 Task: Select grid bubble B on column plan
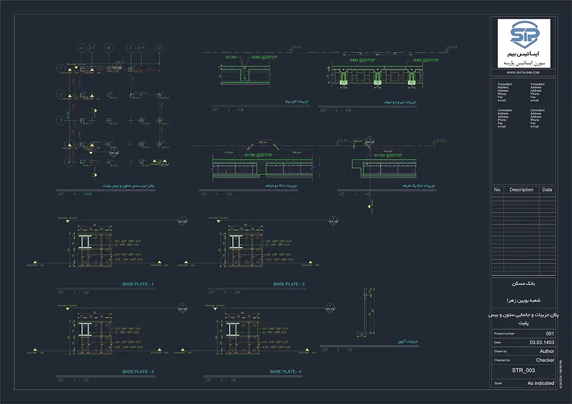108,48
